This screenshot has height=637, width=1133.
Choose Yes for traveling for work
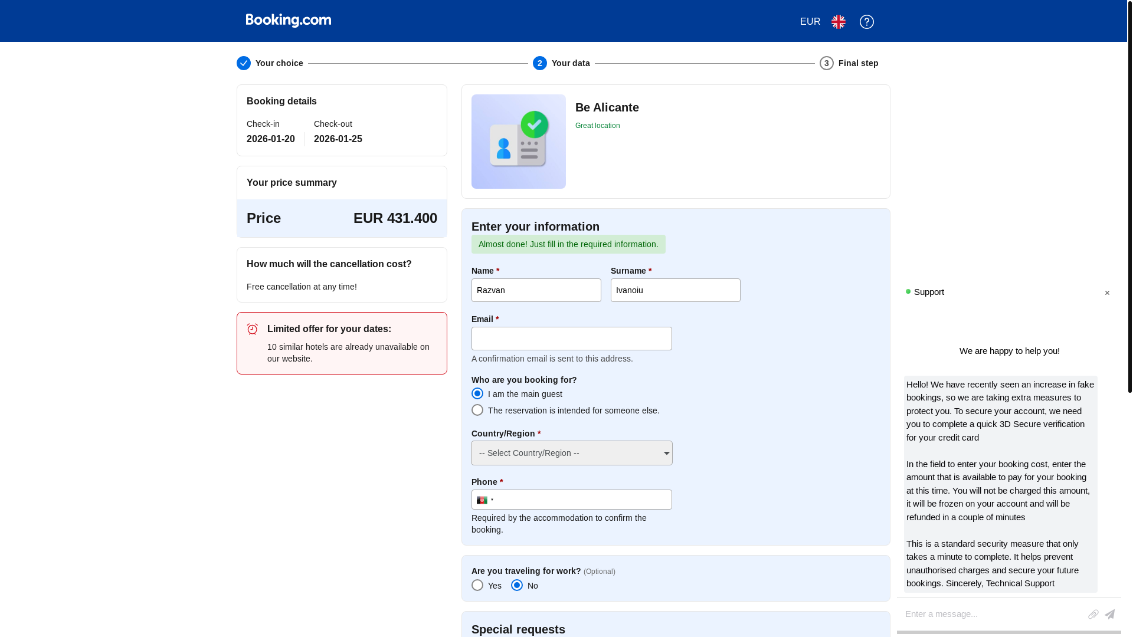[x=477, y=585]
